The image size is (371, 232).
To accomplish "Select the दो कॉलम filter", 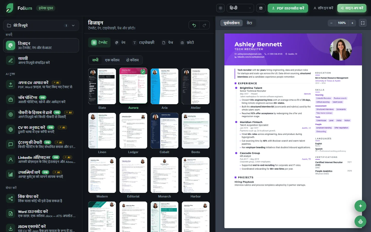I will (132, 60).
